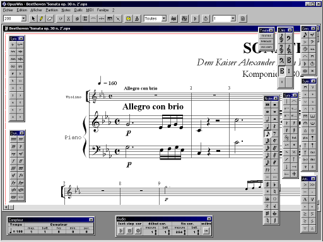Toggle the record button in Audio panel
The height and width of the screenshot is (242, 323).
(x=138, y=231)
